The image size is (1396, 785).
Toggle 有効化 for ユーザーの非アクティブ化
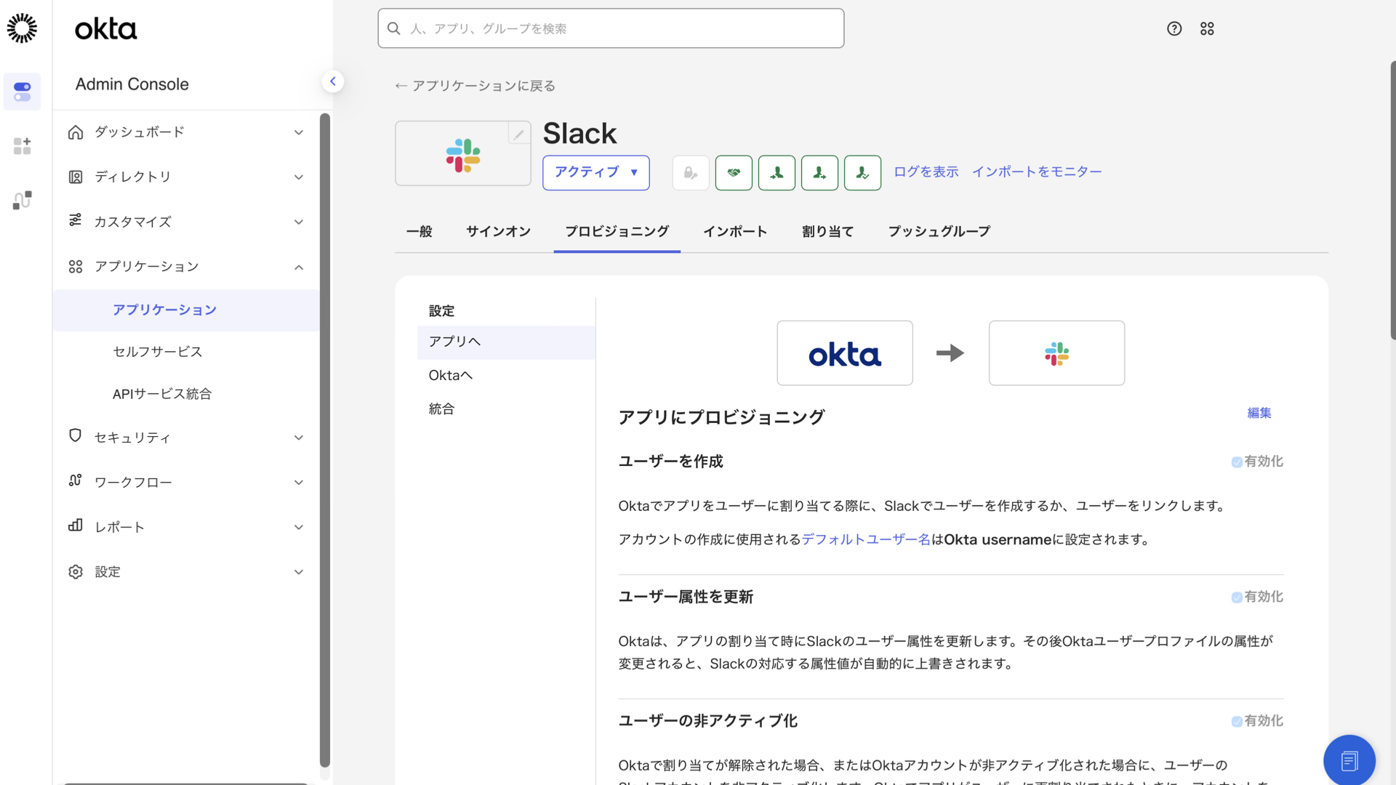coord(1235,720)
